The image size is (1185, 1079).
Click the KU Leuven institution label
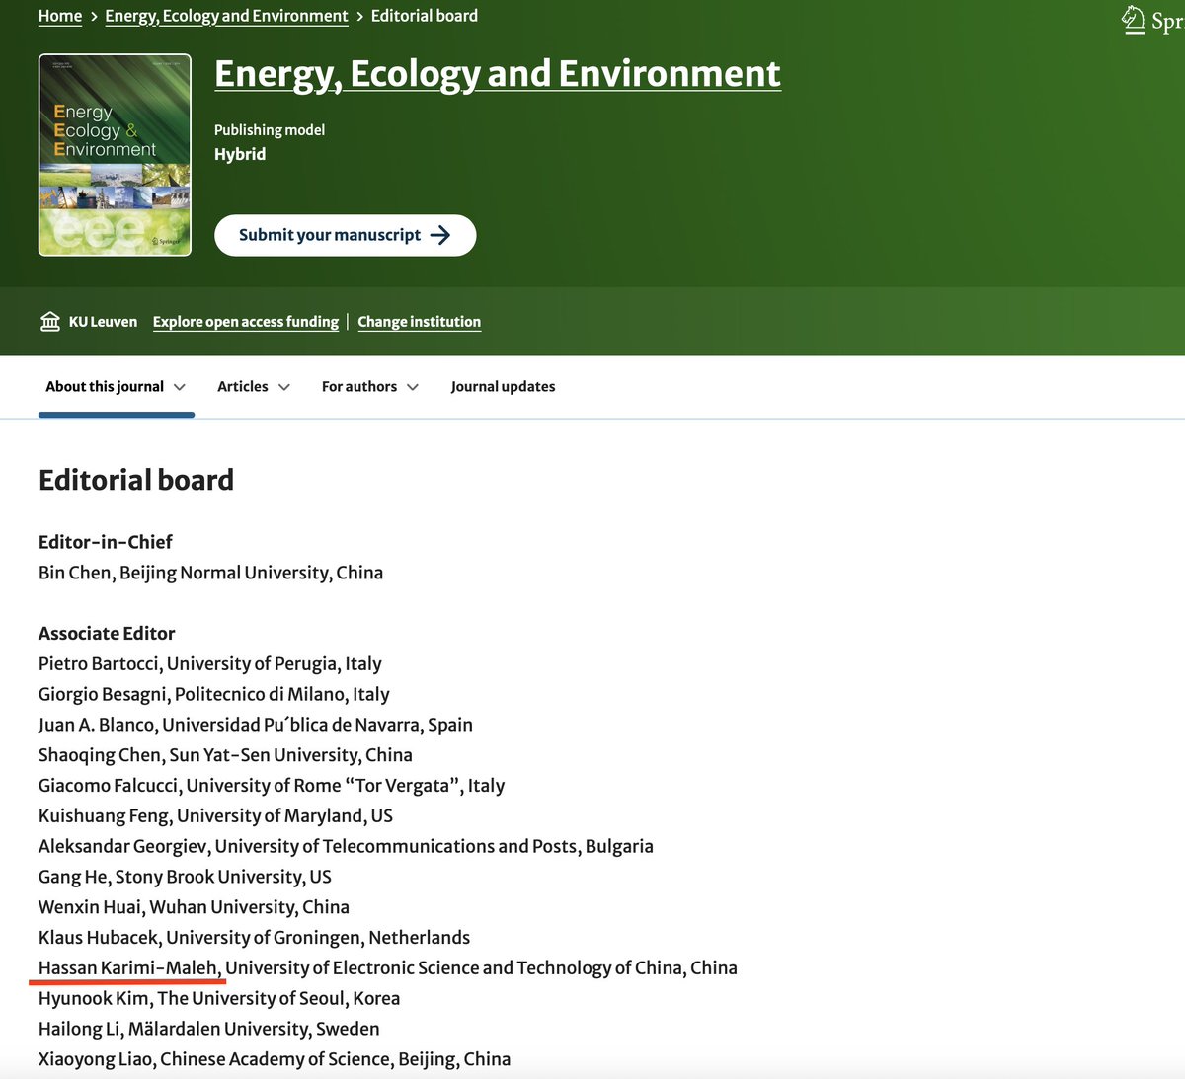pyautogui.click(x=103, y=321)
